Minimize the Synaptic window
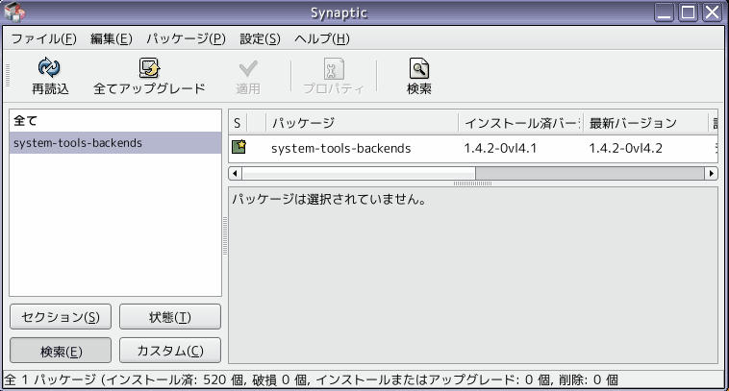 (x=664, y=12)
